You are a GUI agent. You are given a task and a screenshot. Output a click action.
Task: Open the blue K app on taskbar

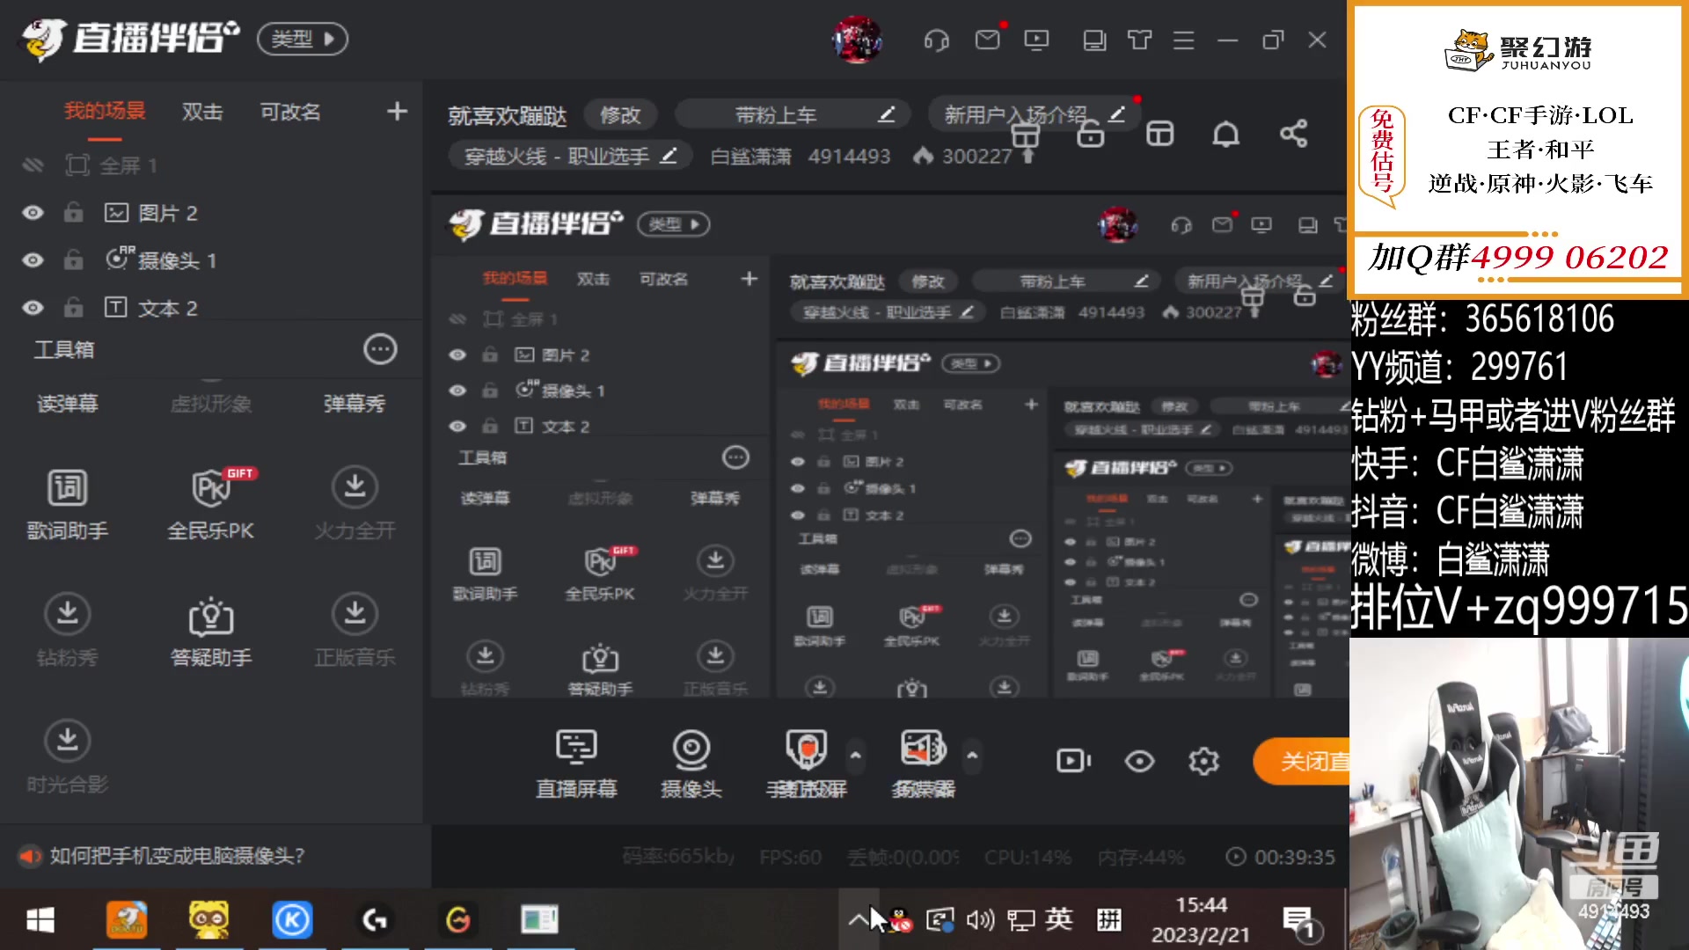292,920
